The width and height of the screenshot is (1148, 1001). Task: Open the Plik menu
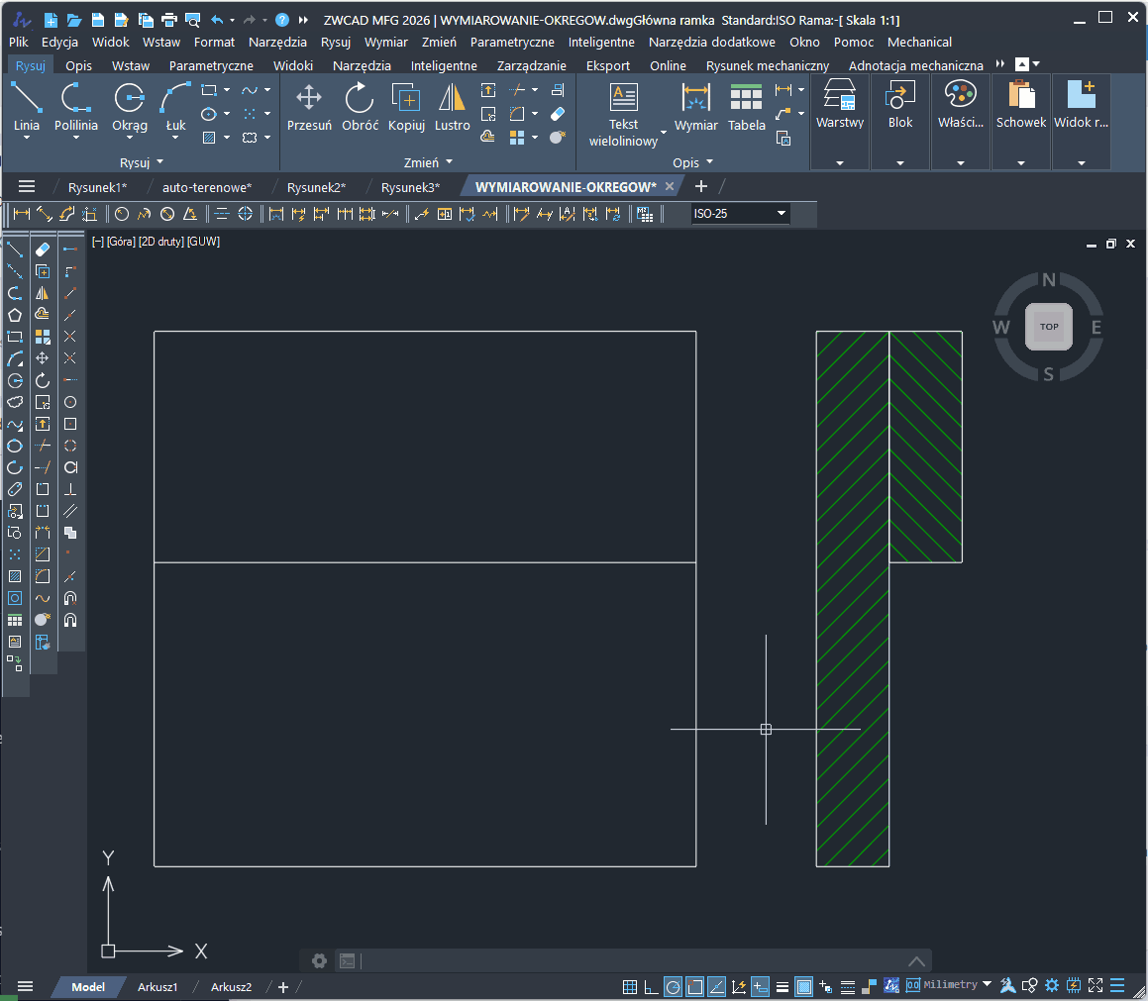18,43
